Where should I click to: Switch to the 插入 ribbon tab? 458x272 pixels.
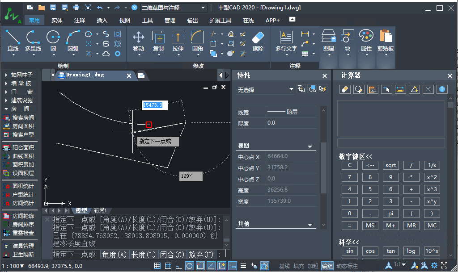pos(102,20)
